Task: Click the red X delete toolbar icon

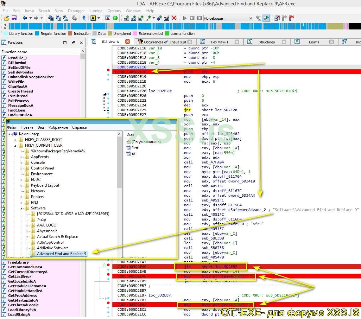Action: pyautogui.click(x=174, y=18)
